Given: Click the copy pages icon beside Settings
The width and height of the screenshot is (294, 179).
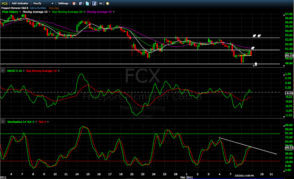Looking at the screenshot, I should 81,3.
